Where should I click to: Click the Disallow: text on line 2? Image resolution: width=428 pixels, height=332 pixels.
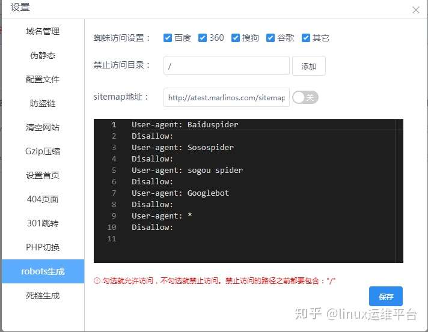click(x=152, y=136)
